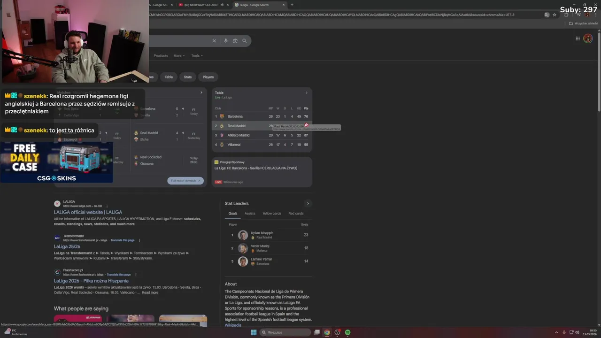
Task: Open the Google apps grid
Action: click(x=578, y=38)
